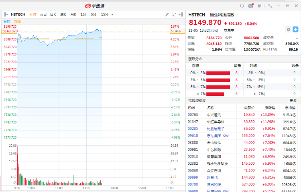Viewport: 301px width, 192px height.
Task: Expand chart to fullscreen icon
Action: [174, 14]
